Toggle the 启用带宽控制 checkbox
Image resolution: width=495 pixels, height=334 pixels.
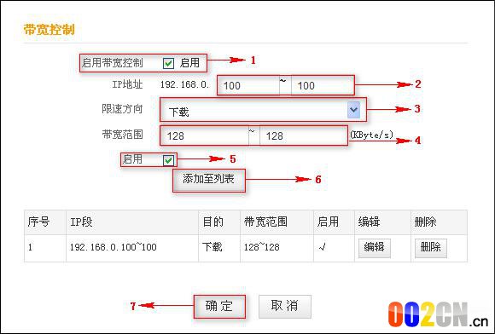tap(168, 63)
